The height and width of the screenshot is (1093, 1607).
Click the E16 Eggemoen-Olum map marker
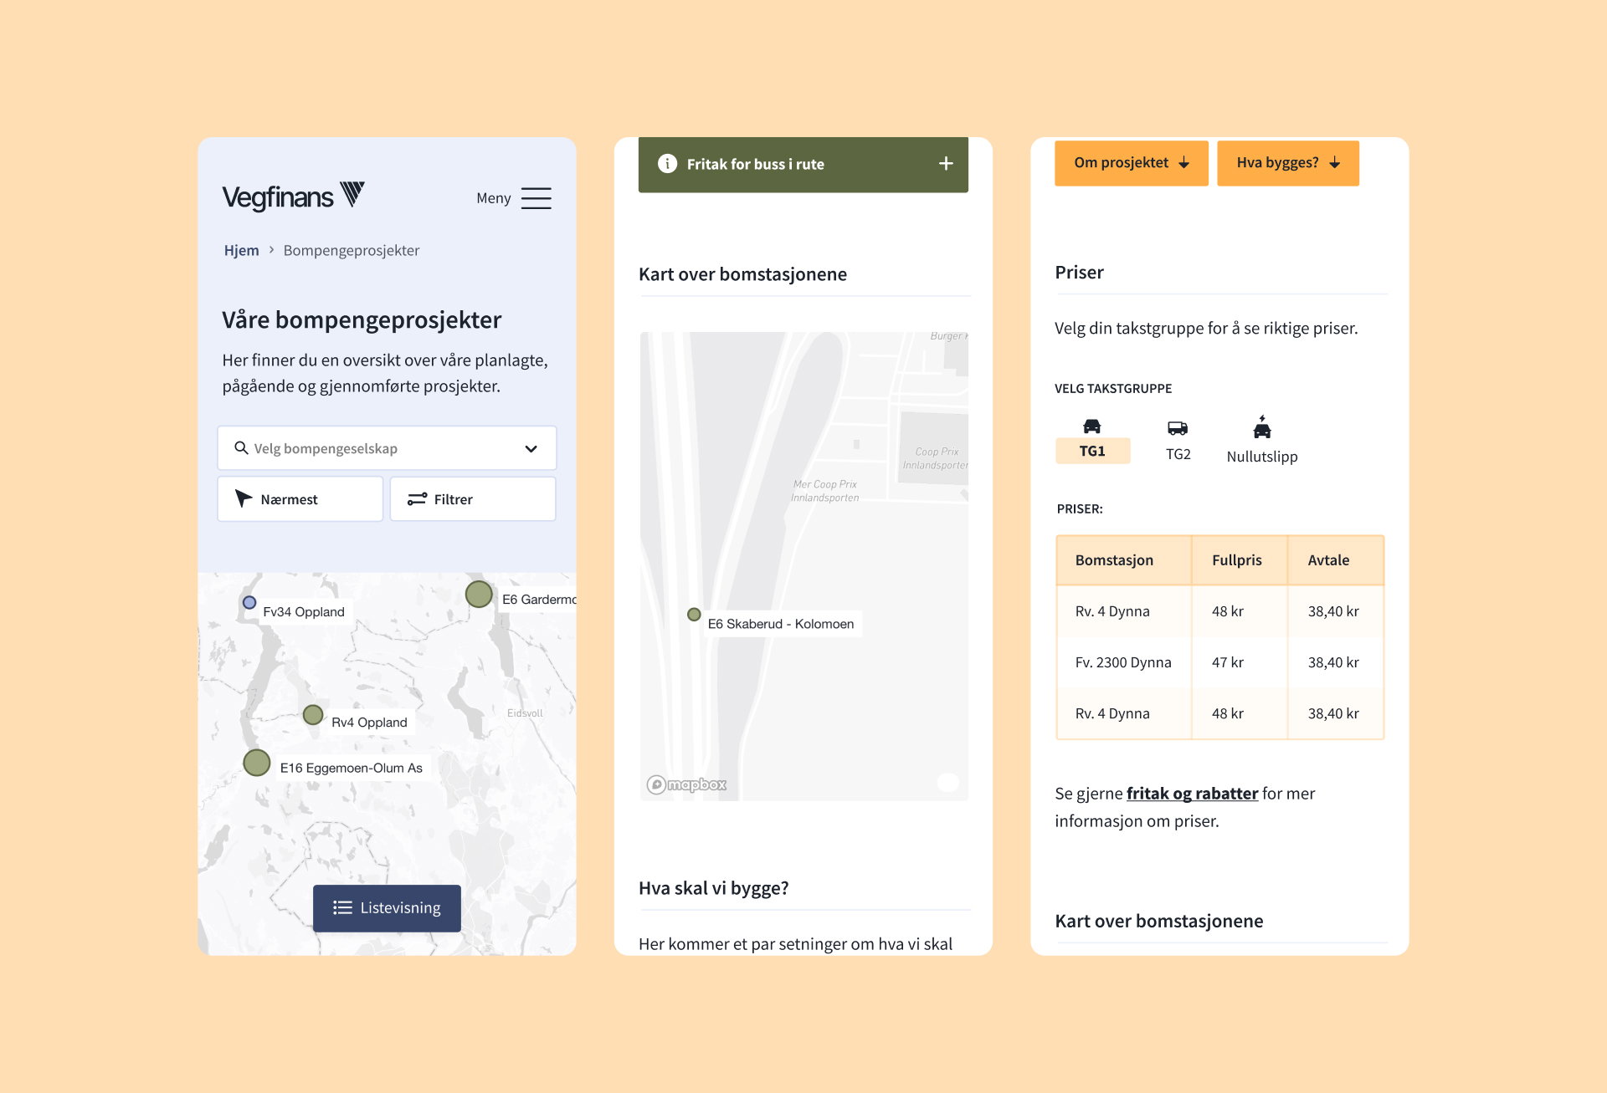click(257, 763)
